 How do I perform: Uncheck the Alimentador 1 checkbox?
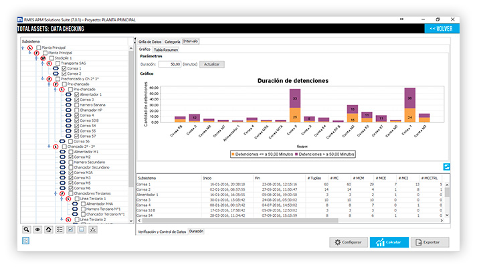[x=77, y=94]
